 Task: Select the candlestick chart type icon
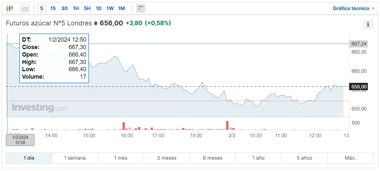pos(10,8)
